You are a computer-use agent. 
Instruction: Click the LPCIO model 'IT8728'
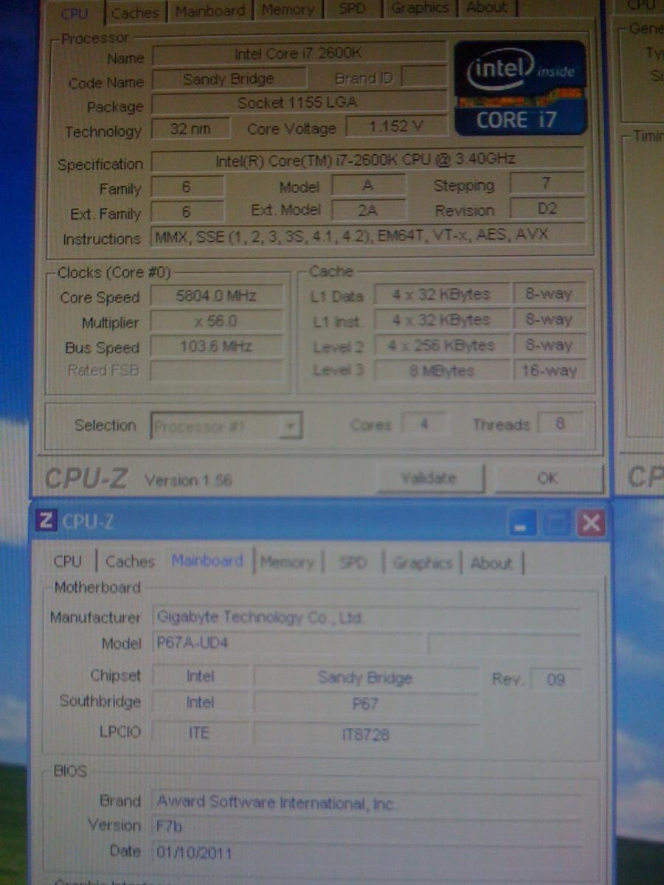[365, 734]
